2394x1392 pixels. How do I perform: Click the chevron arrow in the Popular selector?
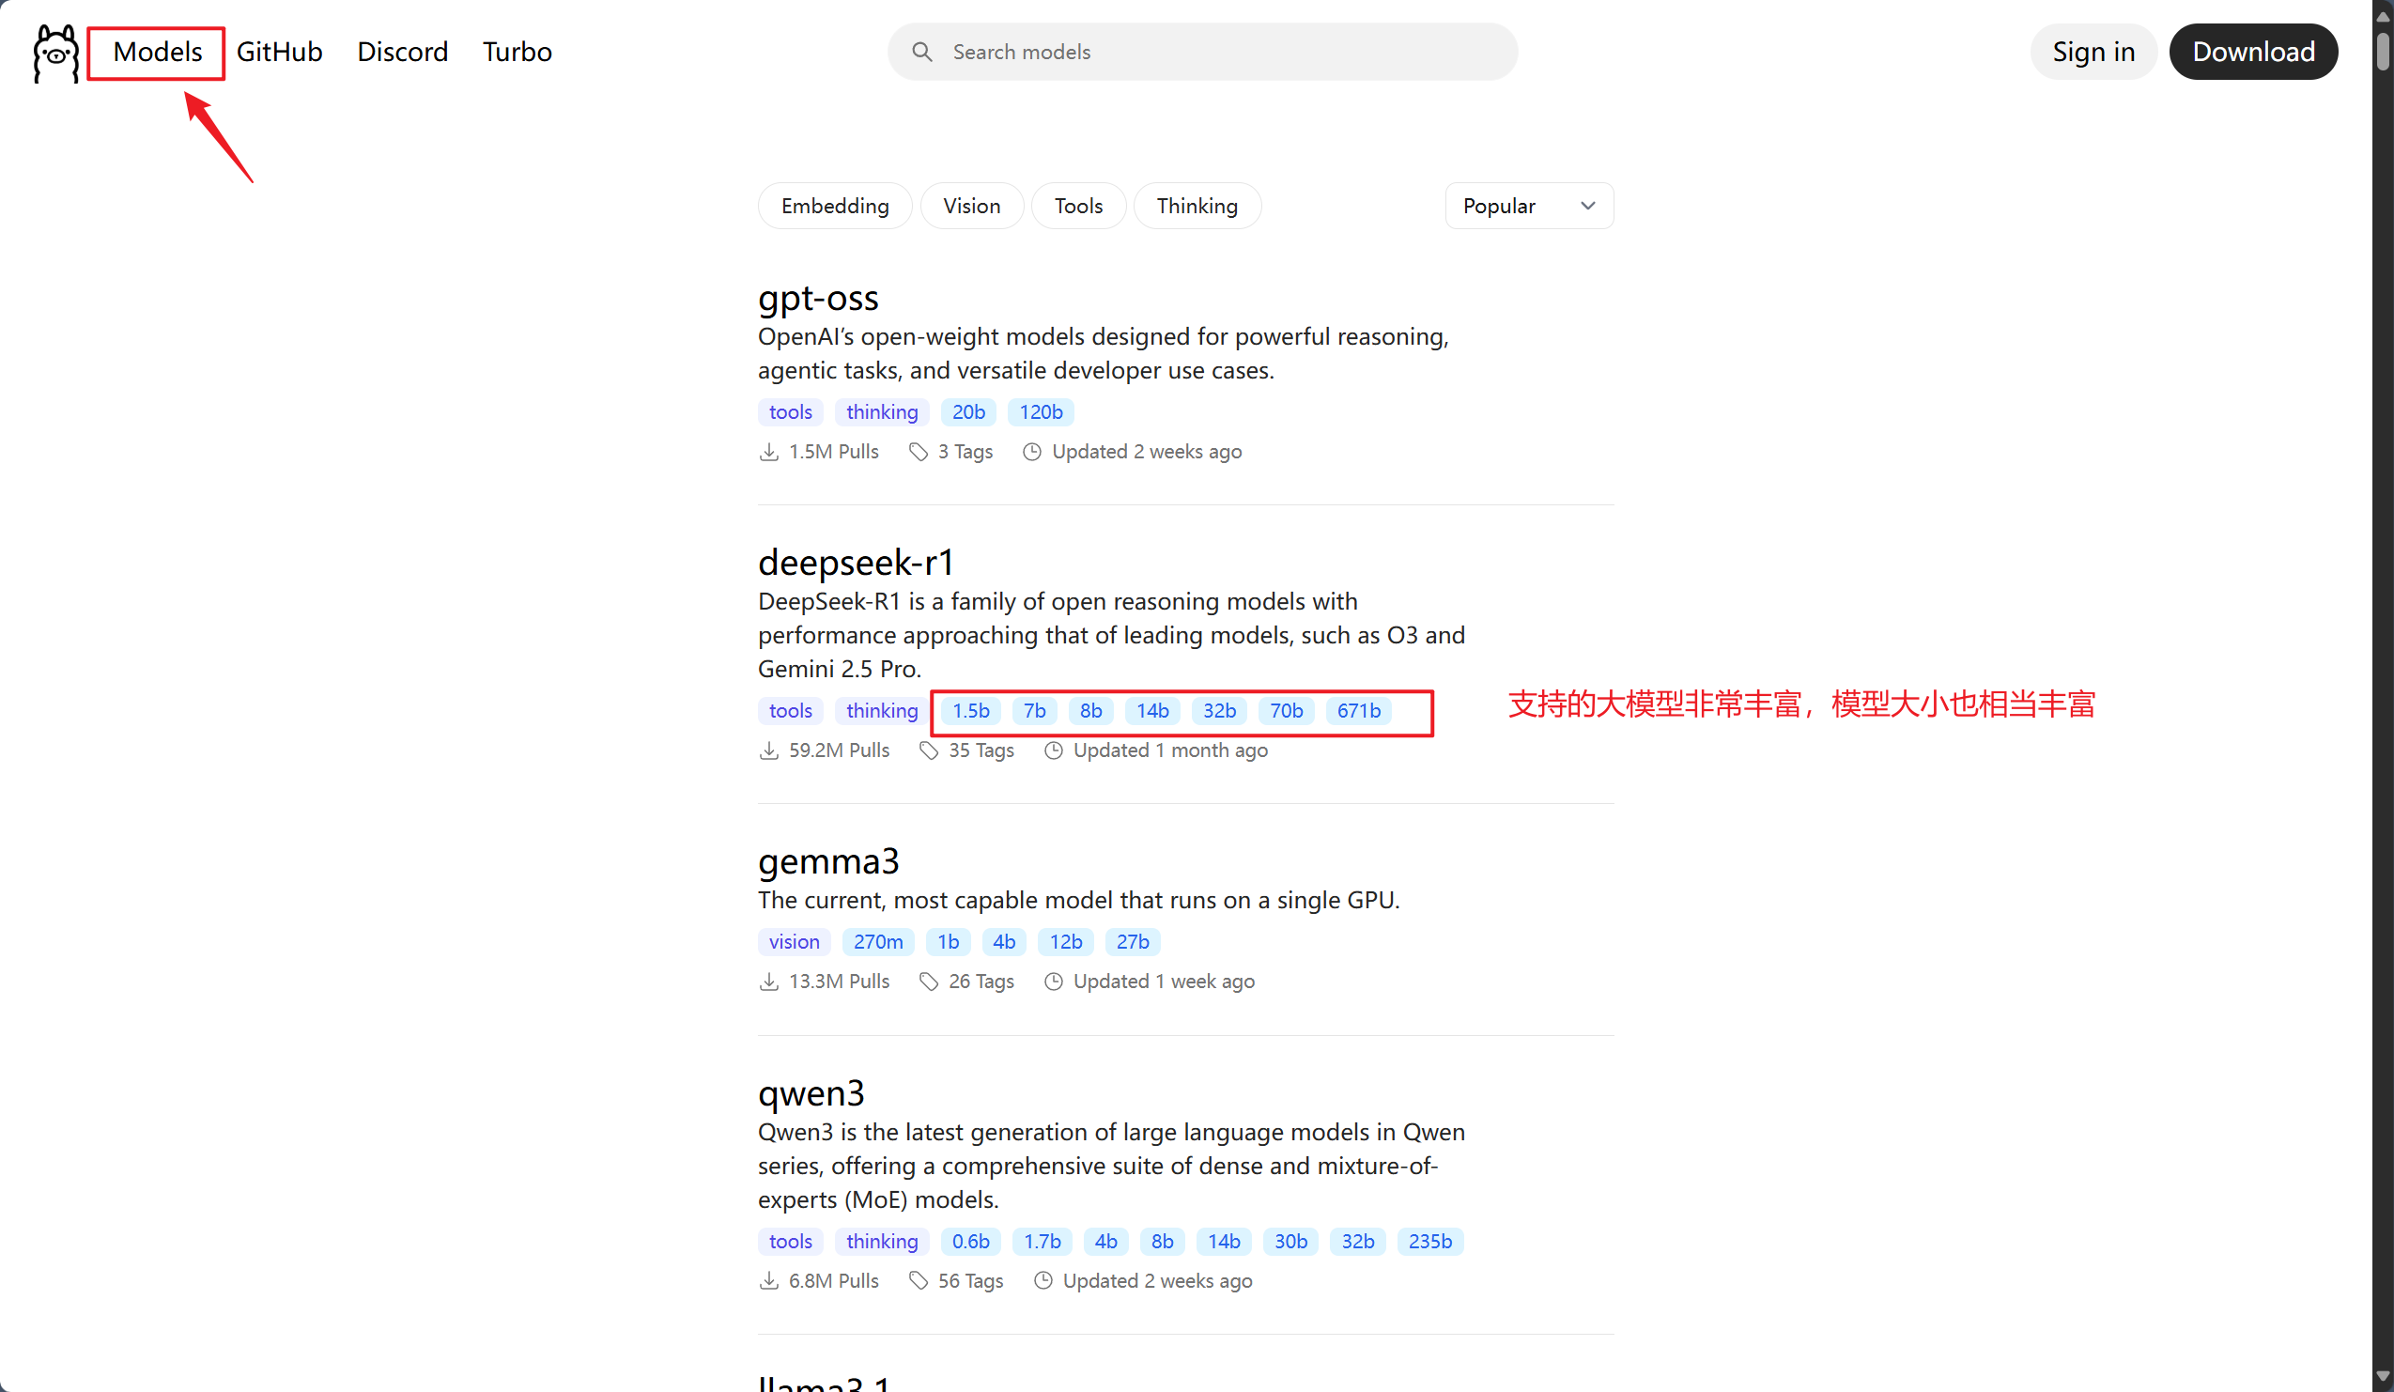click(x=1587, y=207)
